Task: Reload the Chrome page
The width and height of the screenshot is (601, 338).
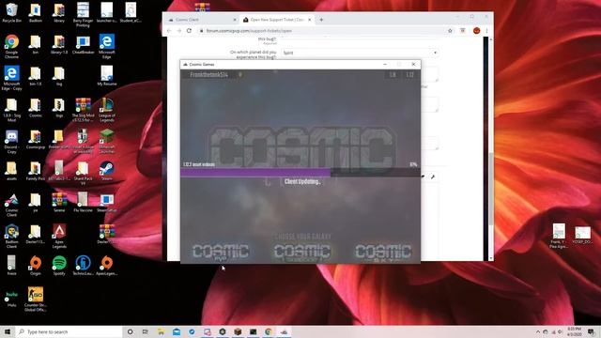Action: point(189,31)
